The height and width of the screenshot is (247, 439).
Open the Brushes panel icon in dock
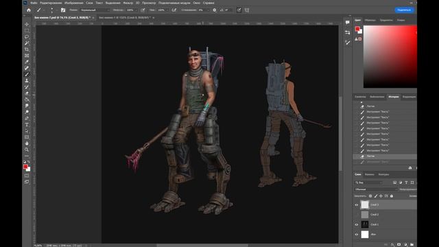pos(348,43)
